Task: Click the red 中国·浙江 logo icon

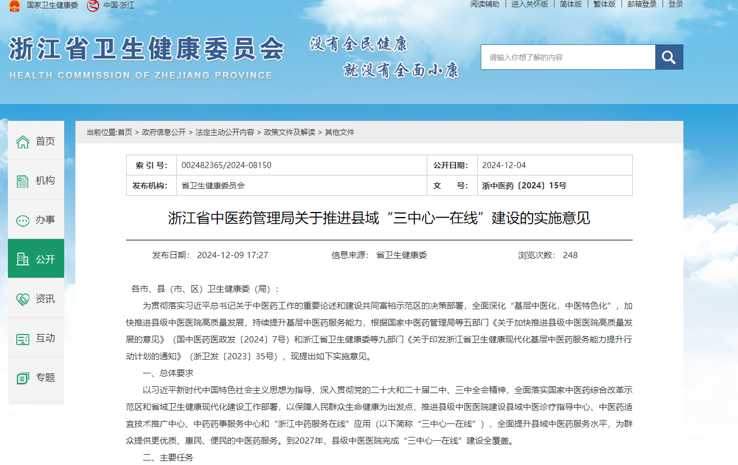Action: (92, 6)
